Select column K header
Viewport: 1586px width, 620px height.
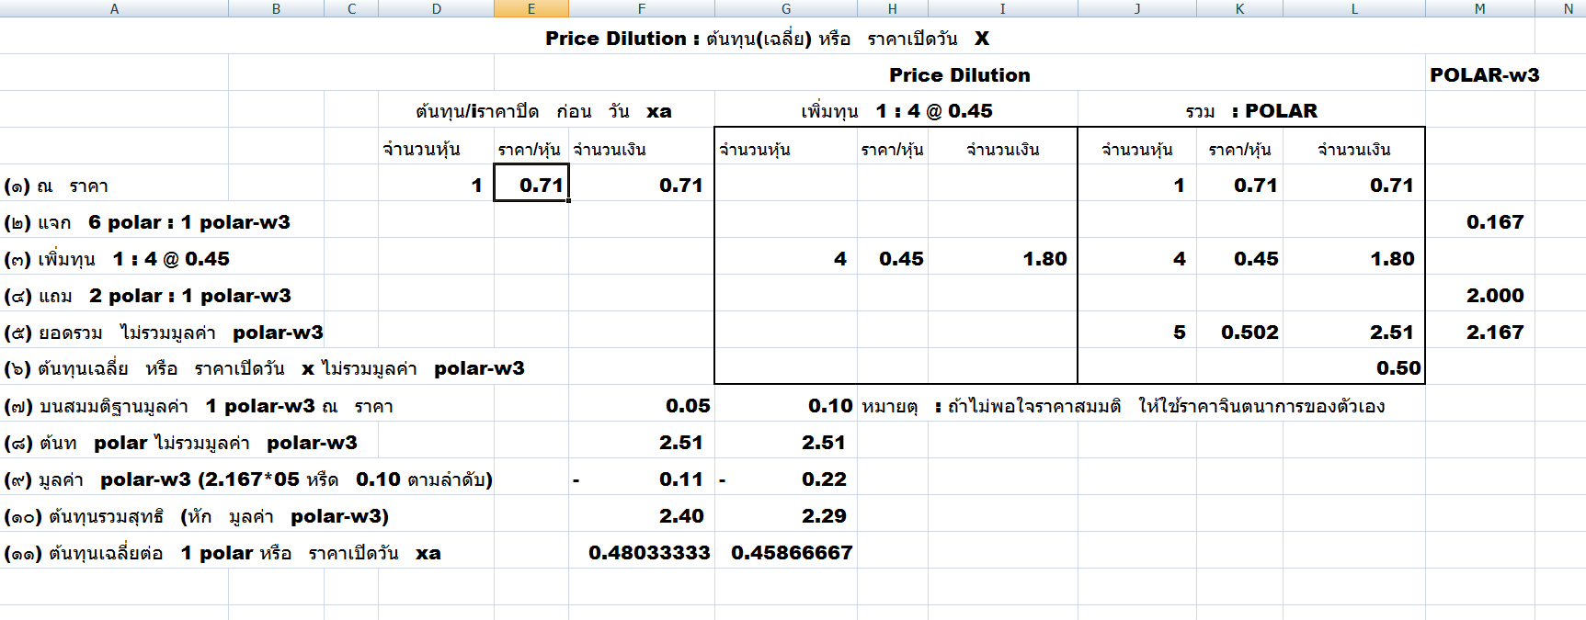pos(1239,8)
